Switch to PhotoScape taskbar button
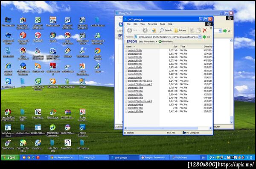The width and height of the screenshot is (256, 169). (x=185, y=157)
